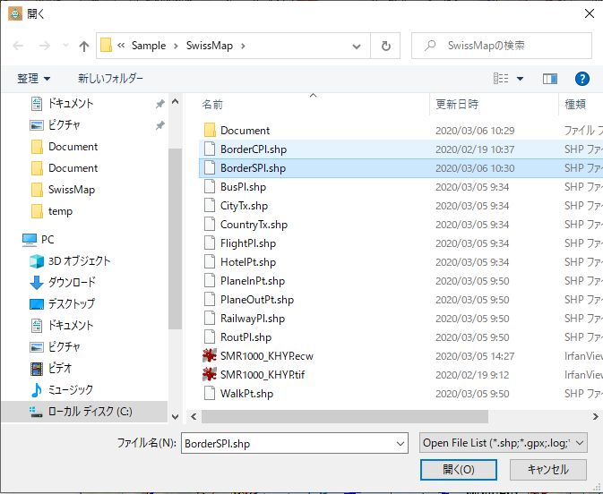This screenshot has height=494, width=603.
Task: Select the SMR1000_KHYP.tif file icon
Action: coord(210,374)
